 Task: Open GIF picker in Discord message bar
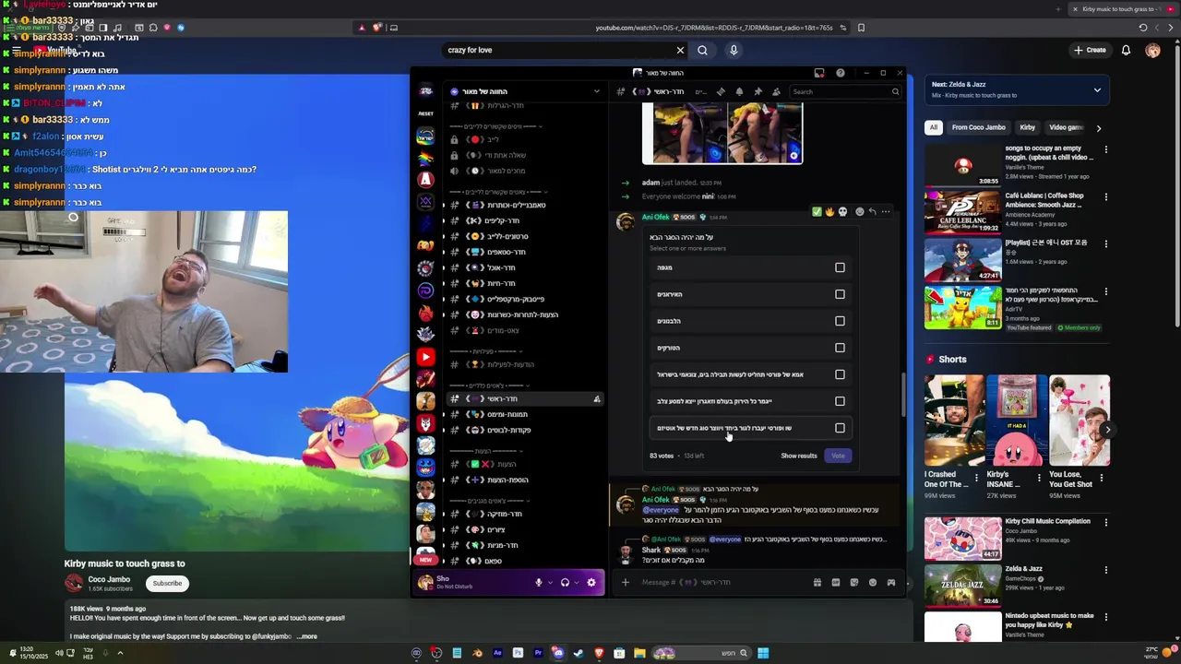point(836,582)
